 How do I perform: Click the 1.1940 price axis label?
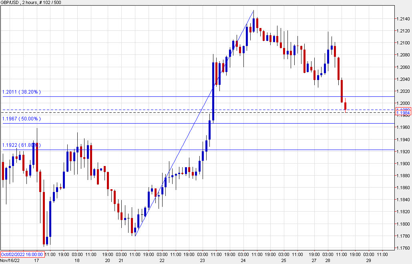[403, 140]
